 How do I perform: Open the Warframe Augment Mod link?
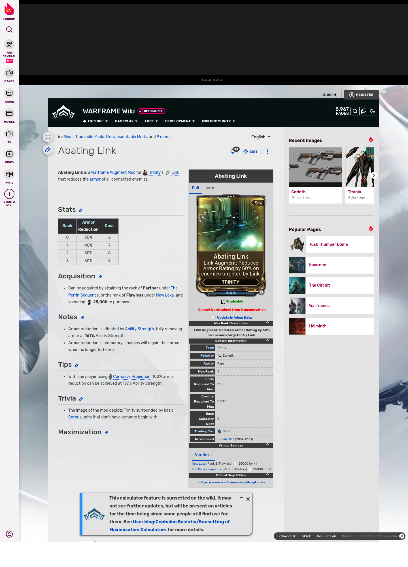click(x=113, y=172)
